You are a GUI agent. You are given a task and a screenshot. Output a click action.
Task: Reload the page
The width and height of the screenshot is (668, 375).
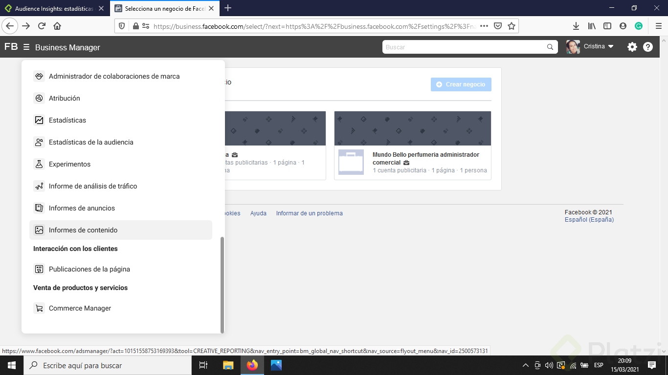pos(42,26)
